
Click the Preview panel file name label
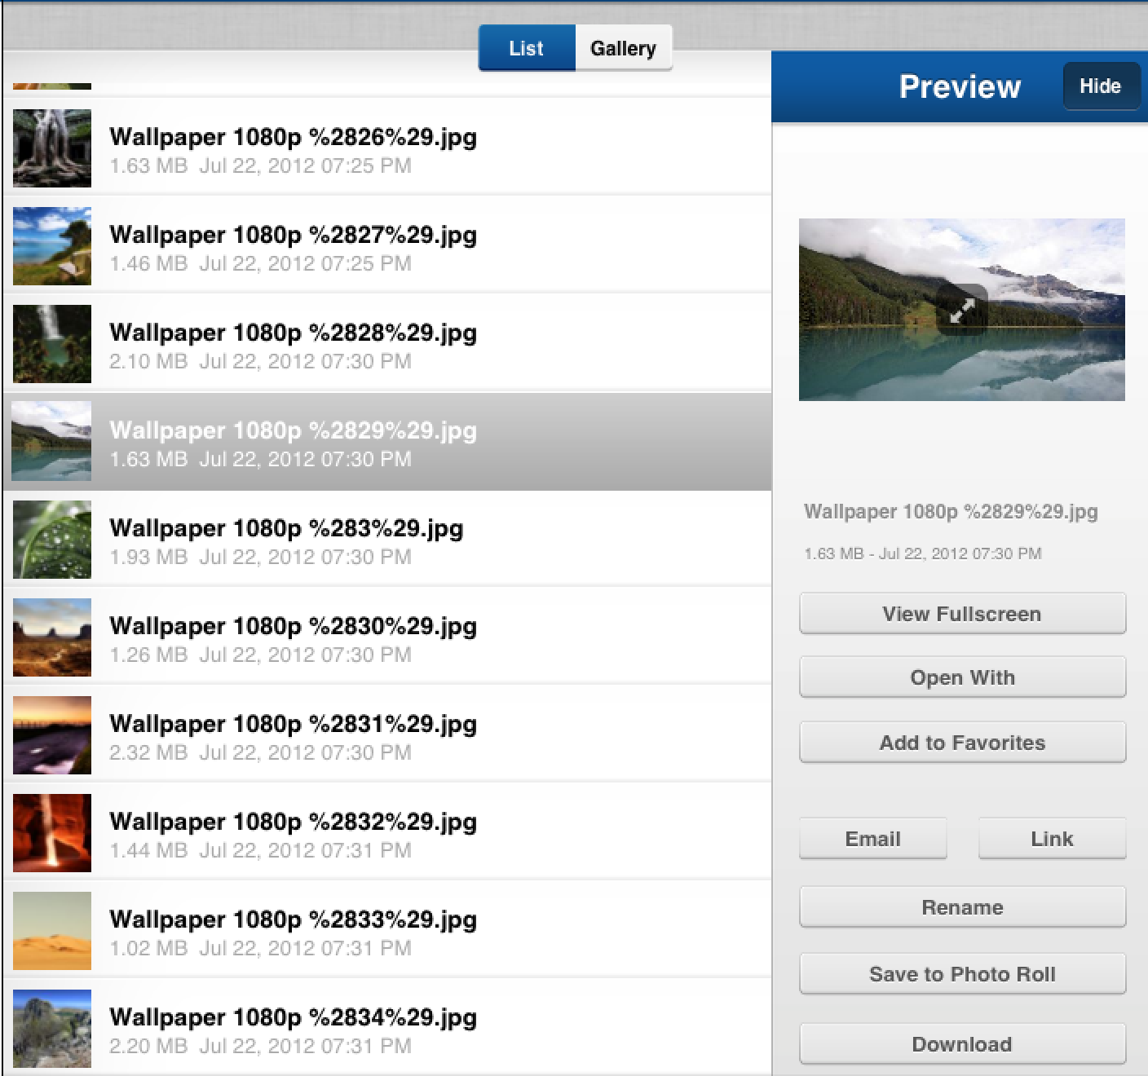[x=951, y=512]
